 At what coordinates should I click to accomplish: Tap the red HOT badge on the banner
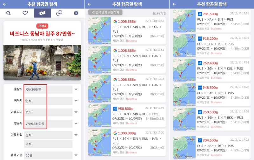point(42,26)
